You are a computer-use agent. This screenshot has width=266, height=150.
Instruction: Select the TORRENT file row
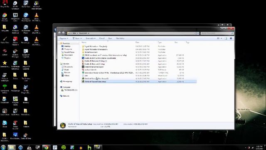point(139,73)
